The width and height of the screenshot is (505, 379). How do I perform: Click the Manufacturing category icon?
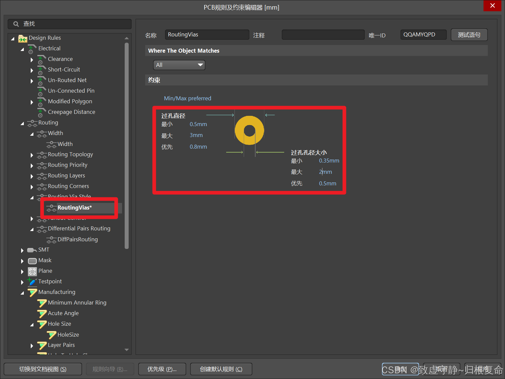32,293
